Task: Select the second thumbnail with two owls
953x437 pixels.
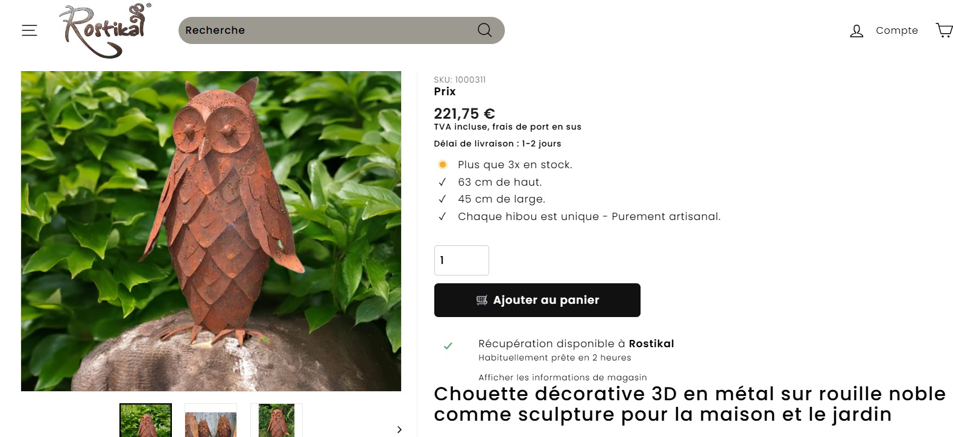Action: pyautogui.click(x=211, y=420)
